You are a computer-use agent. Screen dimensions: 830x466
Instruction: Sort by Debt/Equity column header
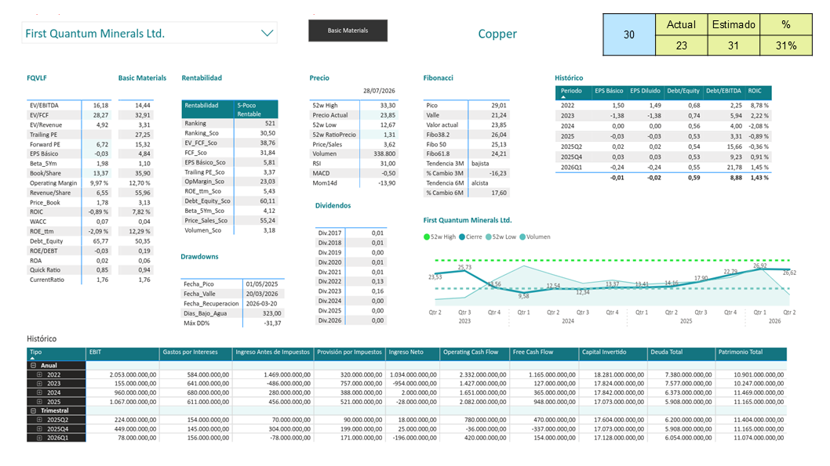tap(683, 91)
